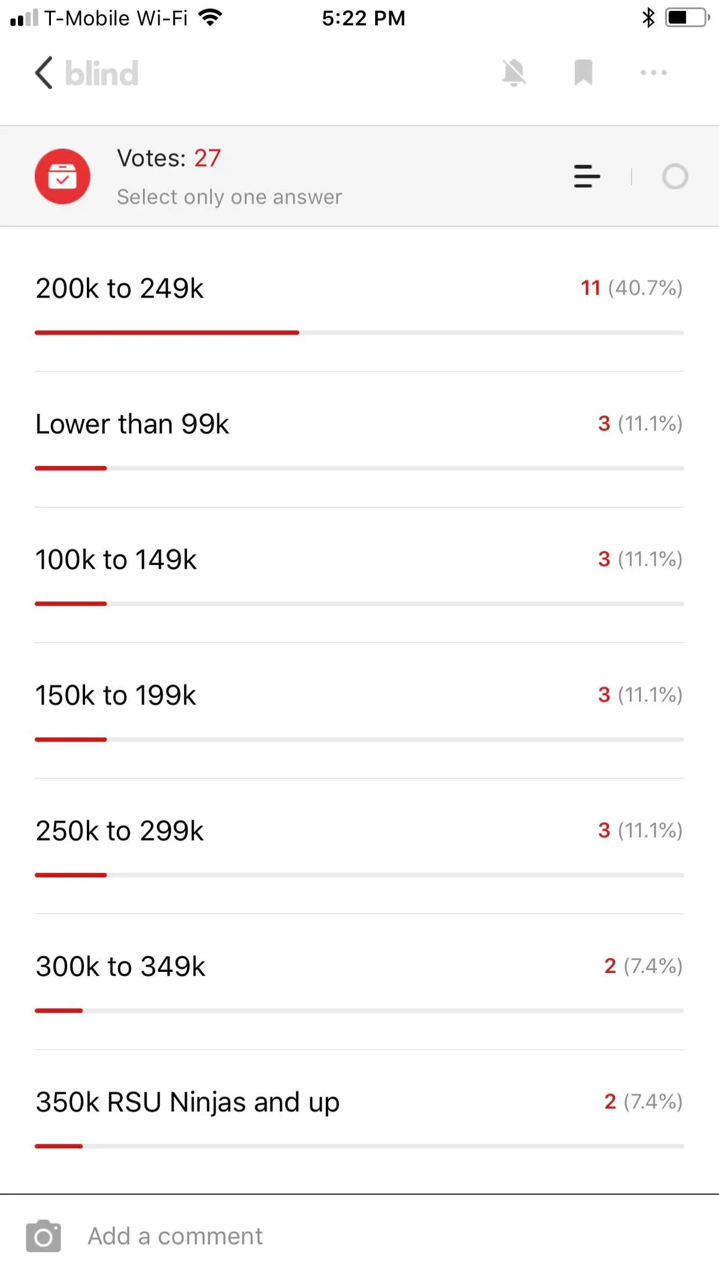Select "350k RSU Ninjas and up"
This screenshot has height=1278, width=719.
pos(188,1102)
